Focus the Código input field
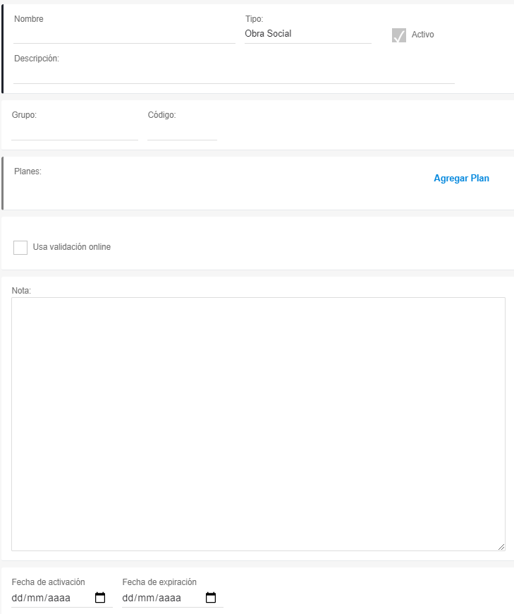The width and height of the screenshot is (514, 614). (x=182, y=131)
